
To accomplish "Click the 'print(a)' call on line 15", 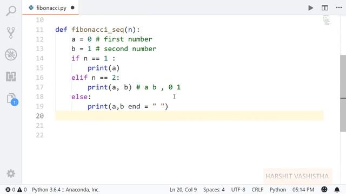I will tap(104, 68).
